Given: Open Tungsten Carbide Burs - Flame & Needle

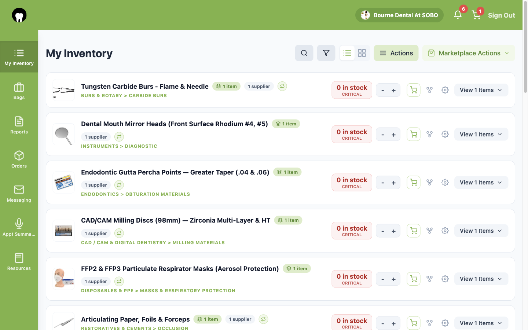Looking at the screenshot, I should pos(145,87).
